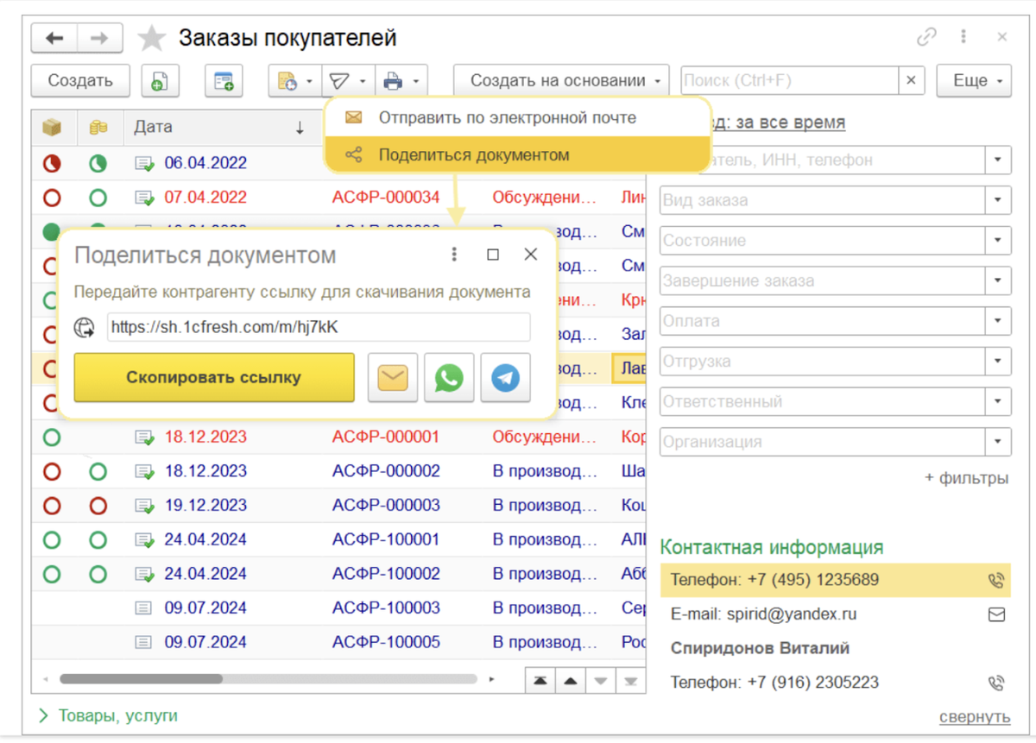Select order number АСФР-100005

pos(386,642)
